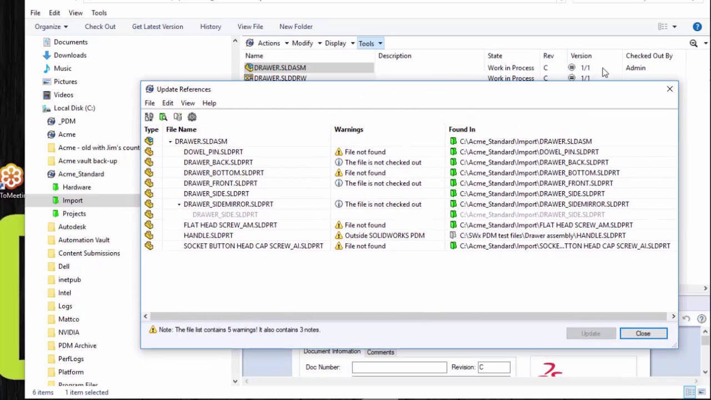Open the Display dropdown menu
The image size is (711, 400).
(x=340, y=43)
